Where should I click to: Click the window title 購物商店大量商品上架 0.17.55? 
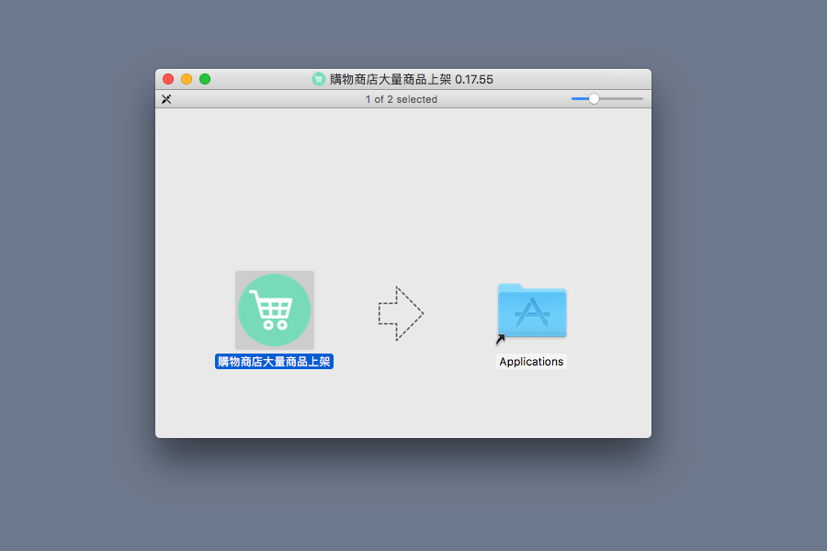412,79
